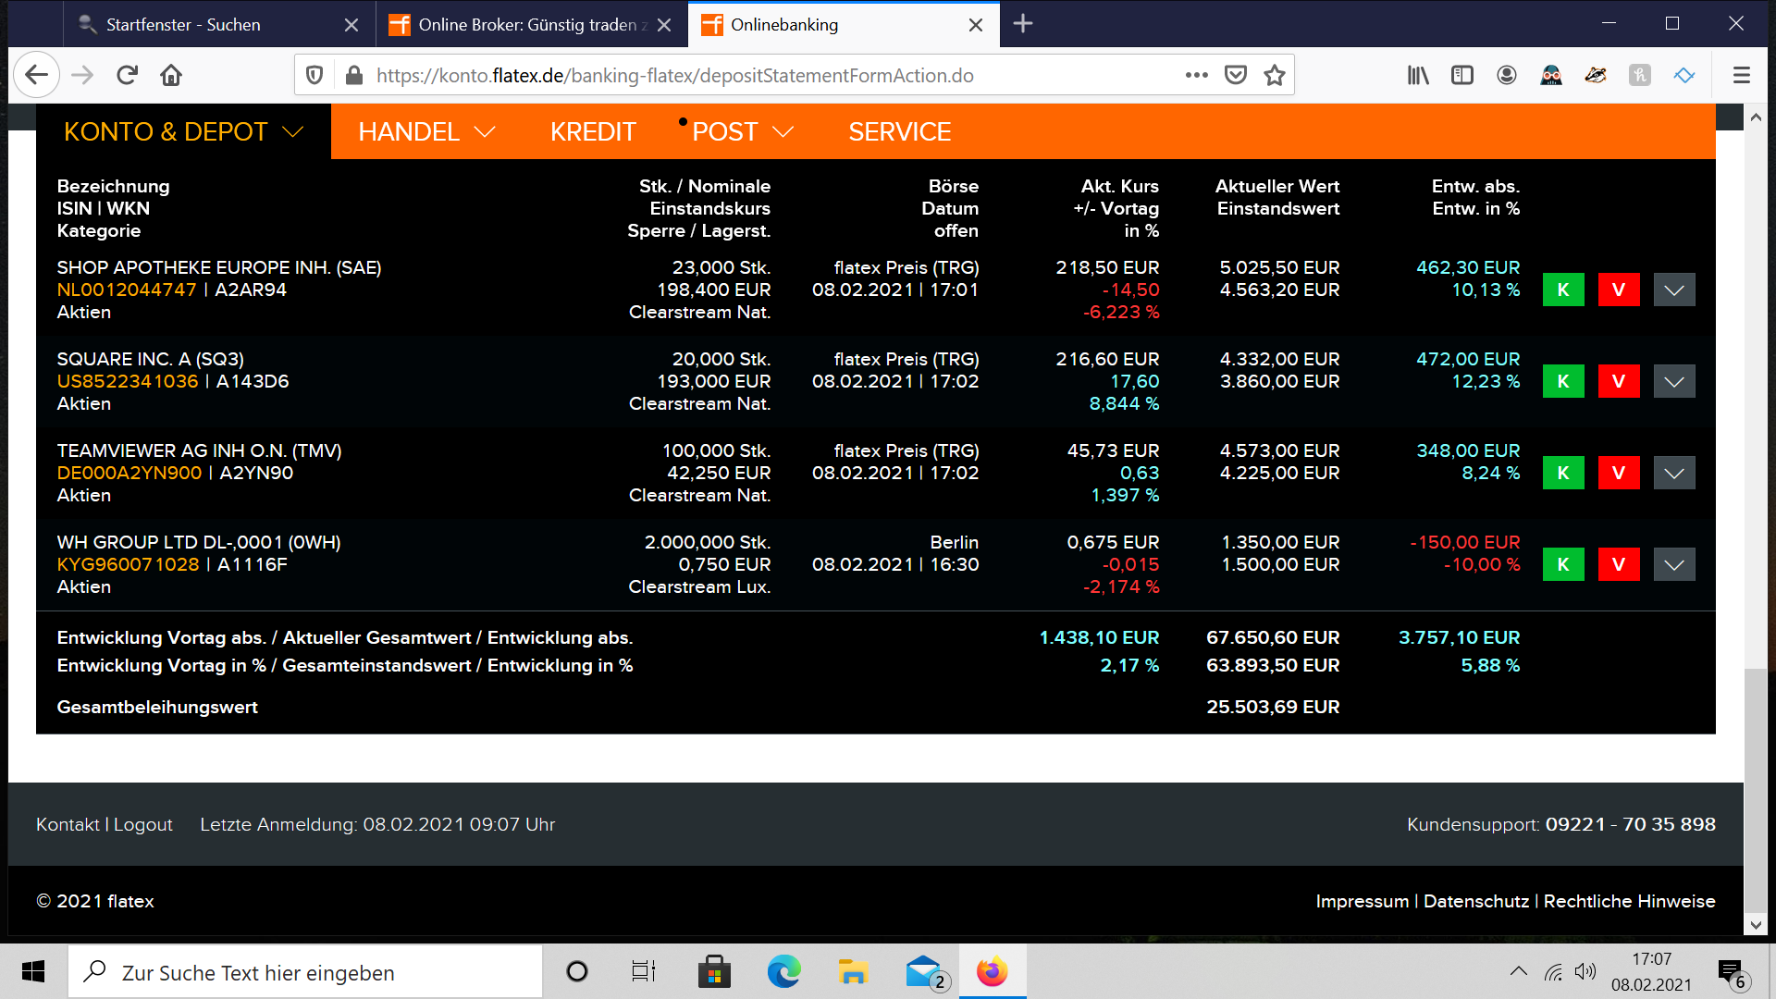
Task: Open the KONTO & DEPOT dropdown menu
Action: [x=183, y=132]
